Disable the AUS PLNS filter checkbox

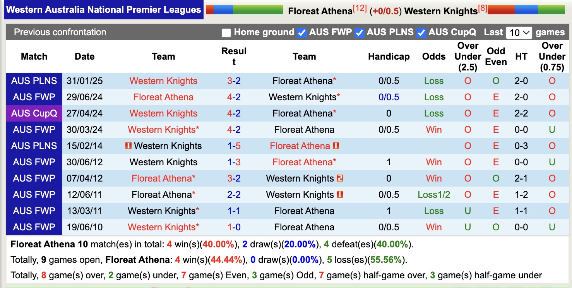pos(360,33)
